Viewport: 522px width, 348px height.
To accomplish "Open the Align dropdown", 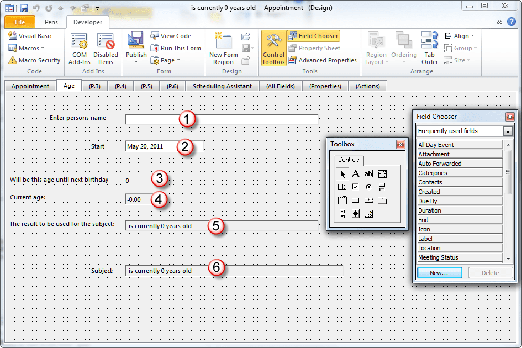I will 459,36.
